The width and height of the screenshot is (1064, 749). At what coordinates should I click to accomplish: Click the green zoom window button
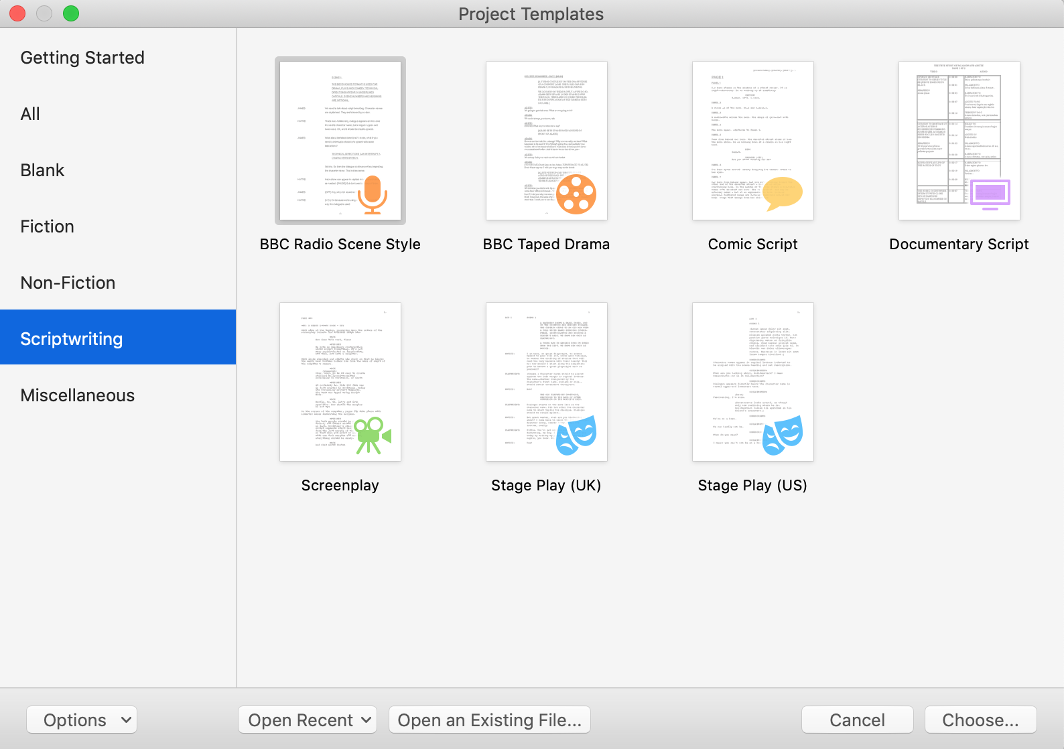pyautogui.click(x=71, y=13)
